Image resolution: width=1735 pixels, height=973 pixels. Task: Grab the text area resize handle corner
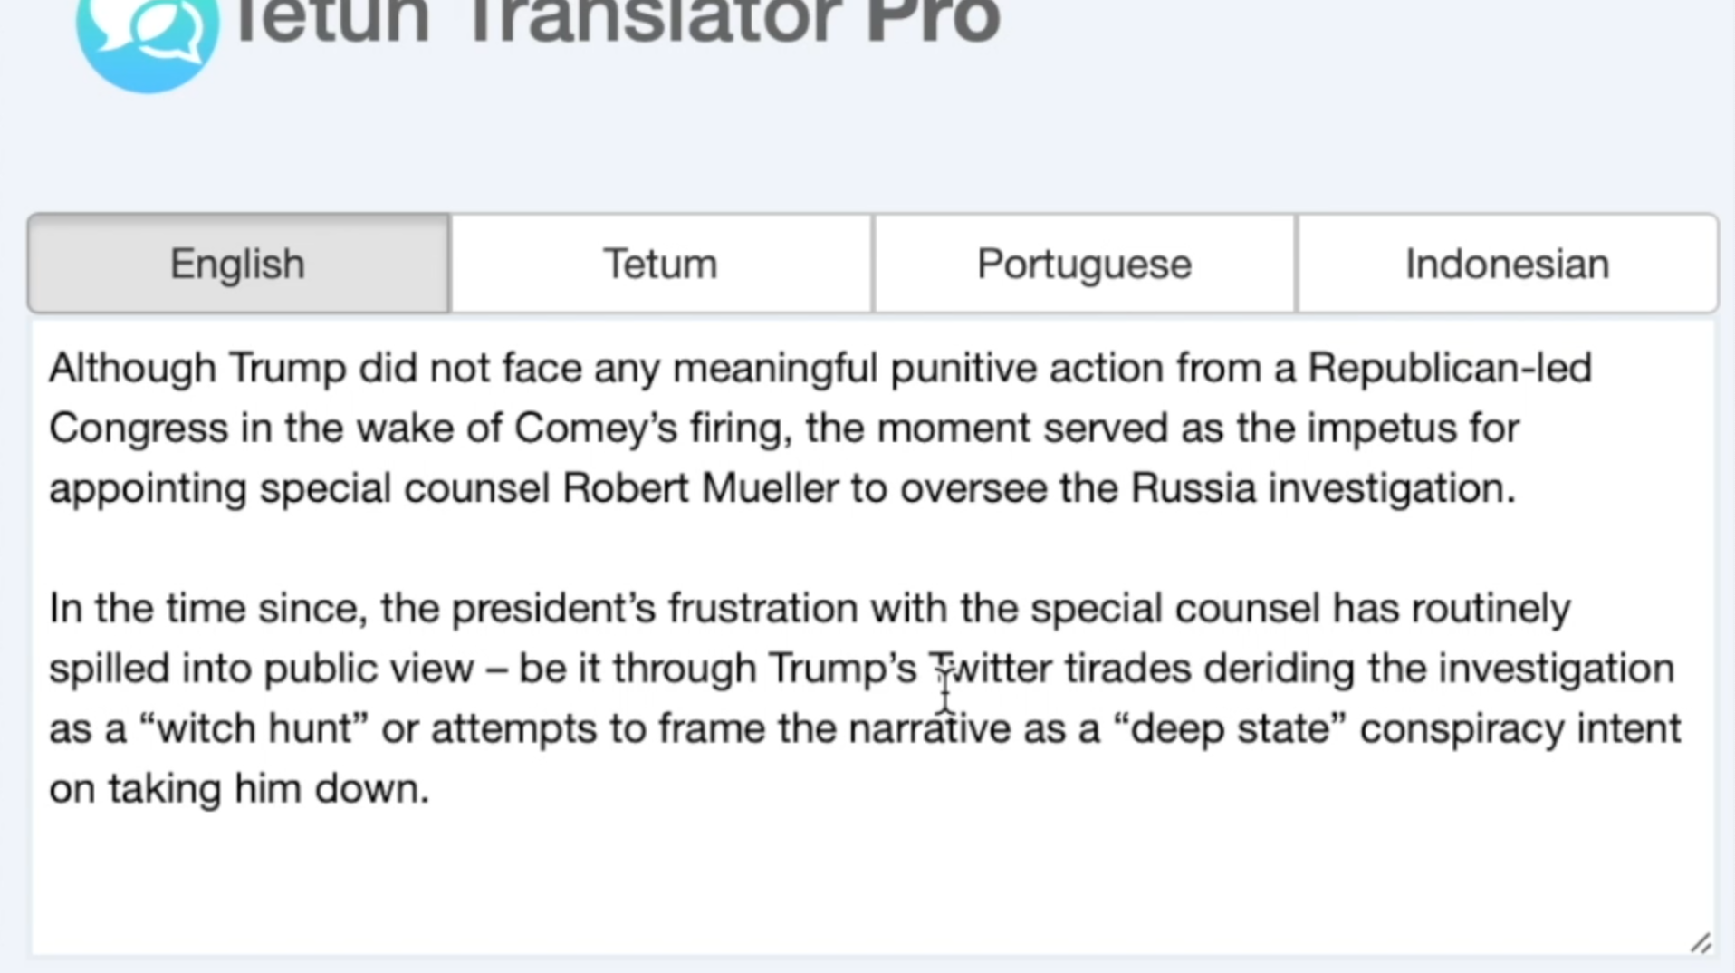pos(1701,943)
